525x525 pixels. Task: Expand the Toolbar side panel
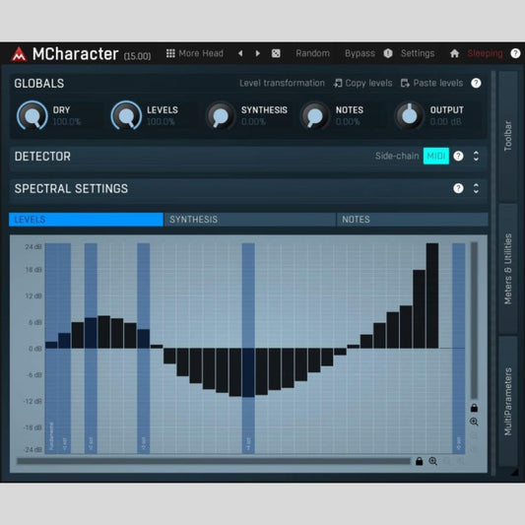[x=508, y=136]
